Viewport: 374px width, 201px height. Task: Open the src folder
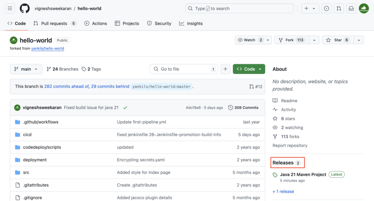(x=26, y=173)
